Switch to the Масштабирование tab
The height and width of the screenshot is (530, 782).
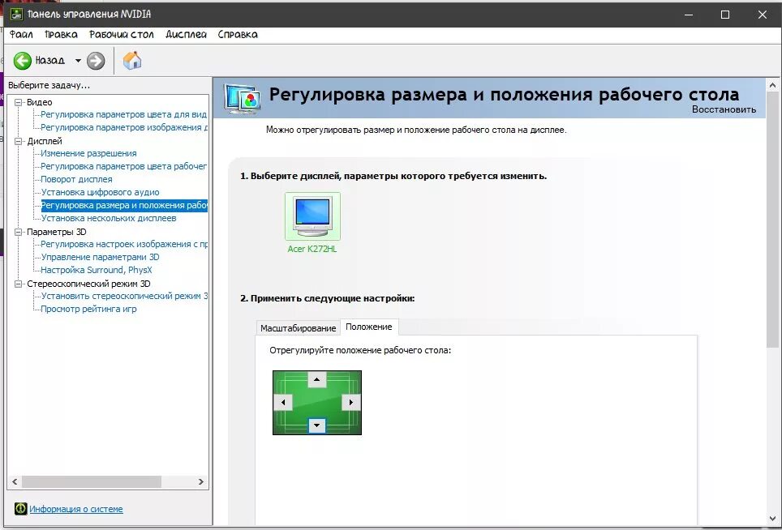(299, 328)
